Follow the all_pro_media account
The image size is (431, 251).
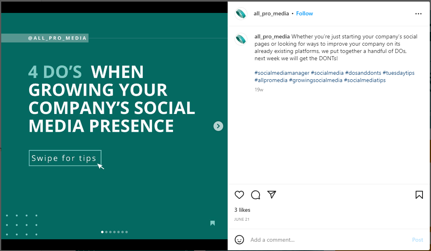304,13
